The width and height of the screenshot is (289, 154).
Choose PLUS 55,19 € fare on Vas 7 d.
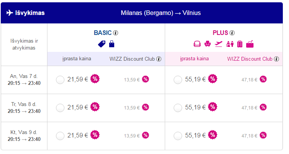178,80
